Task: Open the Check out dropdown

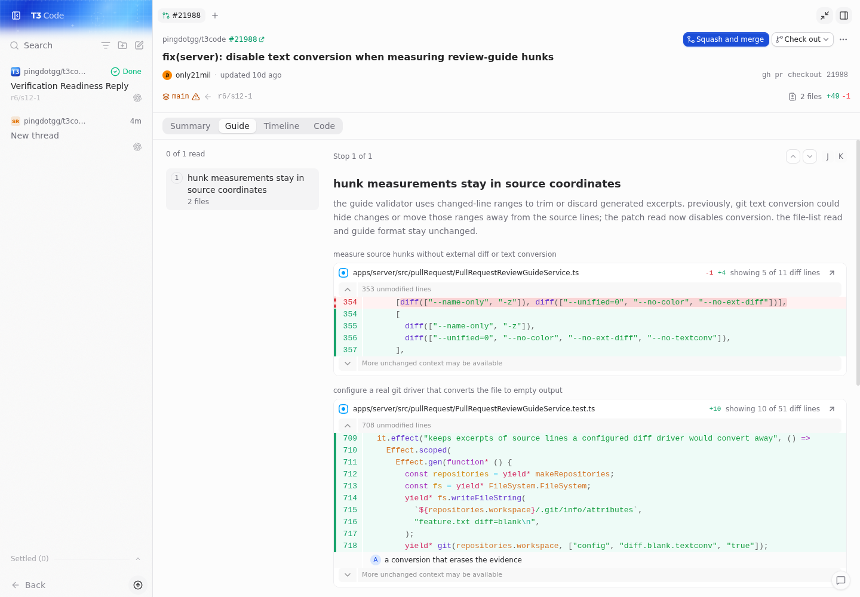Action: click(x=803, y=39)
